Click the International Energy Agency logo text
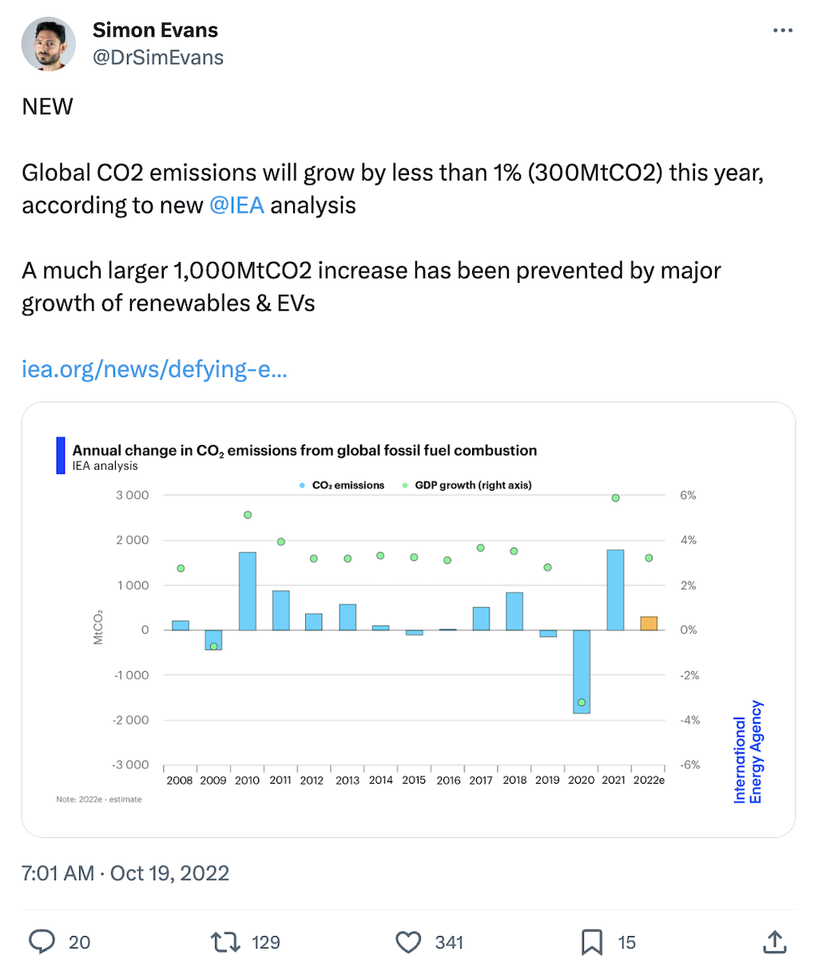Screen dimensions: 818x973 point(749,753)
